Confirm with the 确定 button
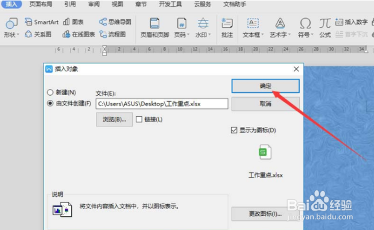The height and width of the screenshot is (230, 374). (265, 86)
